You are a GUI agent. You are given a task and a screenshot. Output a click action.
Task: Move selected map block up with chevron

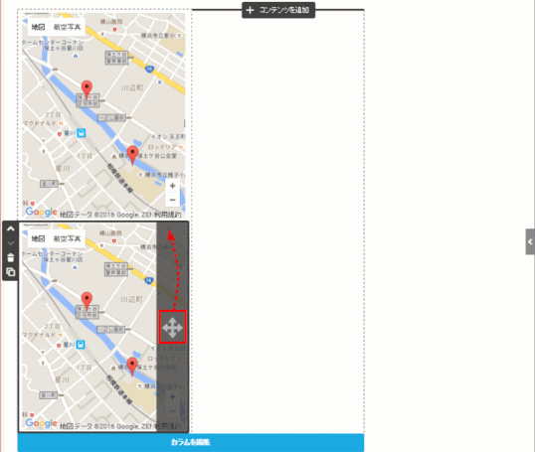pyautogui.click(x=11, y=229)
